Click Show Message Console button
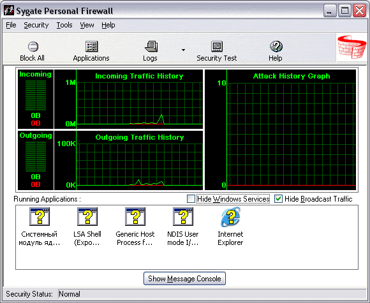The width and height of the screenshot is (370, 303). coord(184,279)
